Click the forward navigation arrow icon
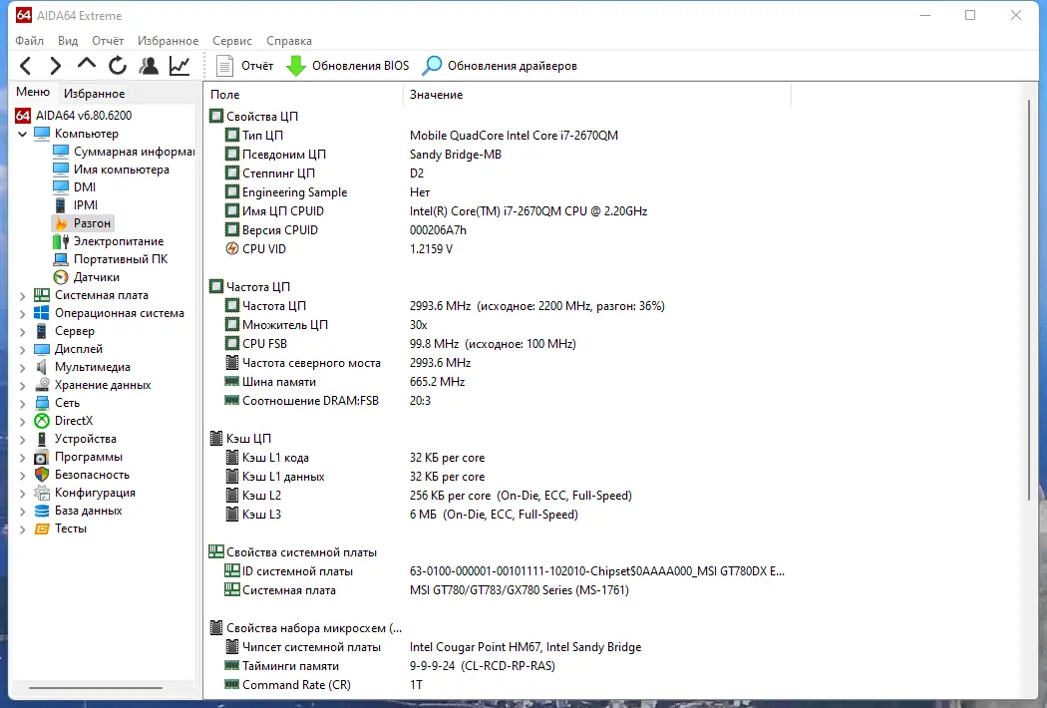Viewport: 1047px width, 708px height. tap(55, 64)
